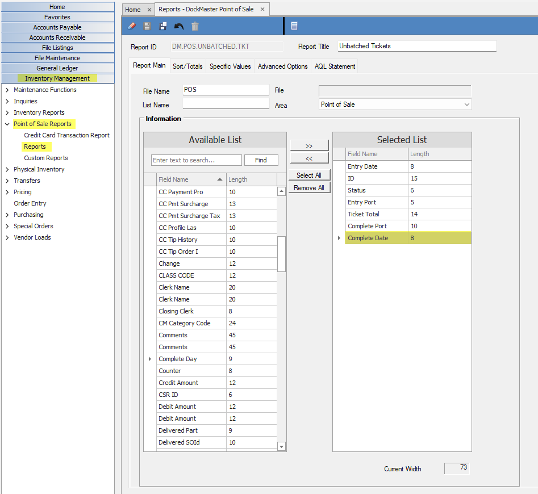This screenshot has height=494, width=538.
Task: Click the trash delete icon
Action: click(195, 26)
